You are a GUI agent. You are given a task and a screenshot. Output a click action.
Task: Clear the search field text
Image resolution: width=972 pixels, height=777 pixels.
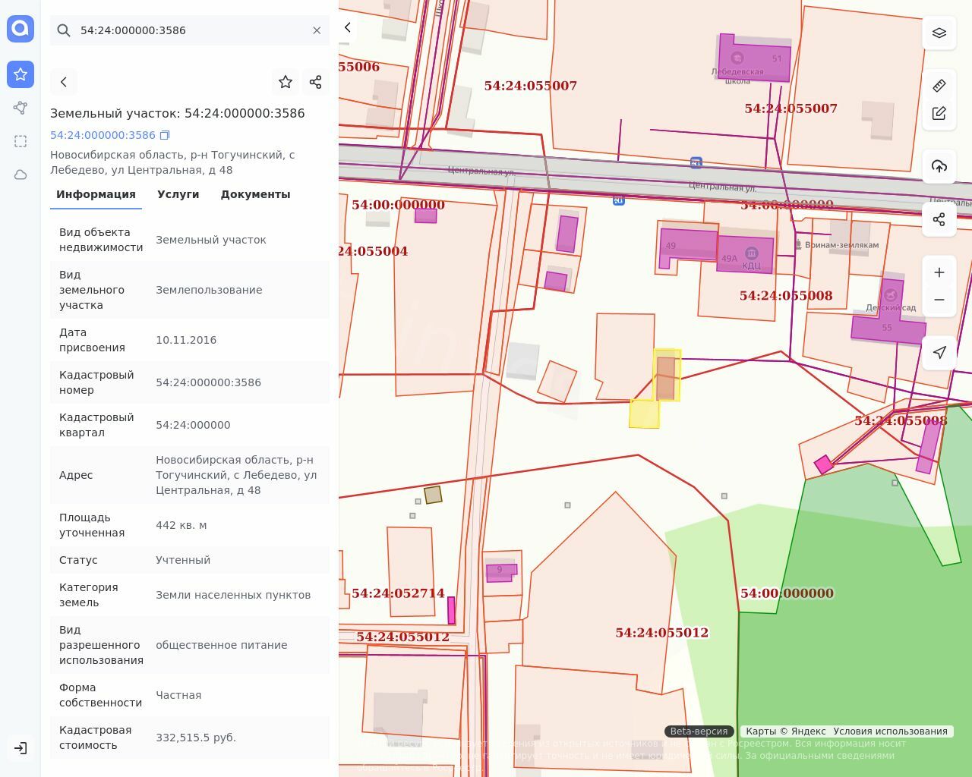click(x=317, y=30)
